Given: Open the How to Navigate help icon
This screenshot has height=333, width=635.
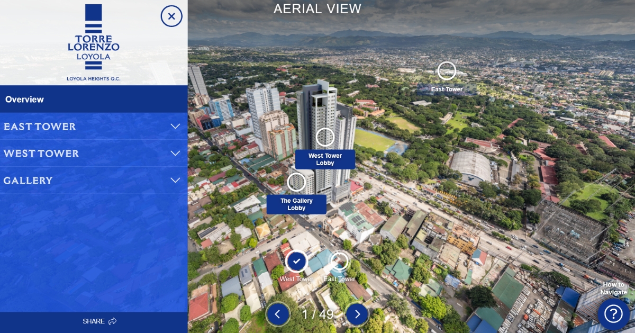Looking at the screenshot, I should click(x=613, y=314).
